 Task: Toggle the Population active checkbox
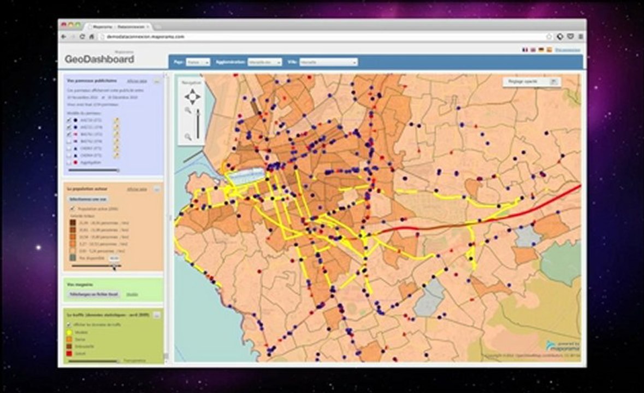click(73, 209)
